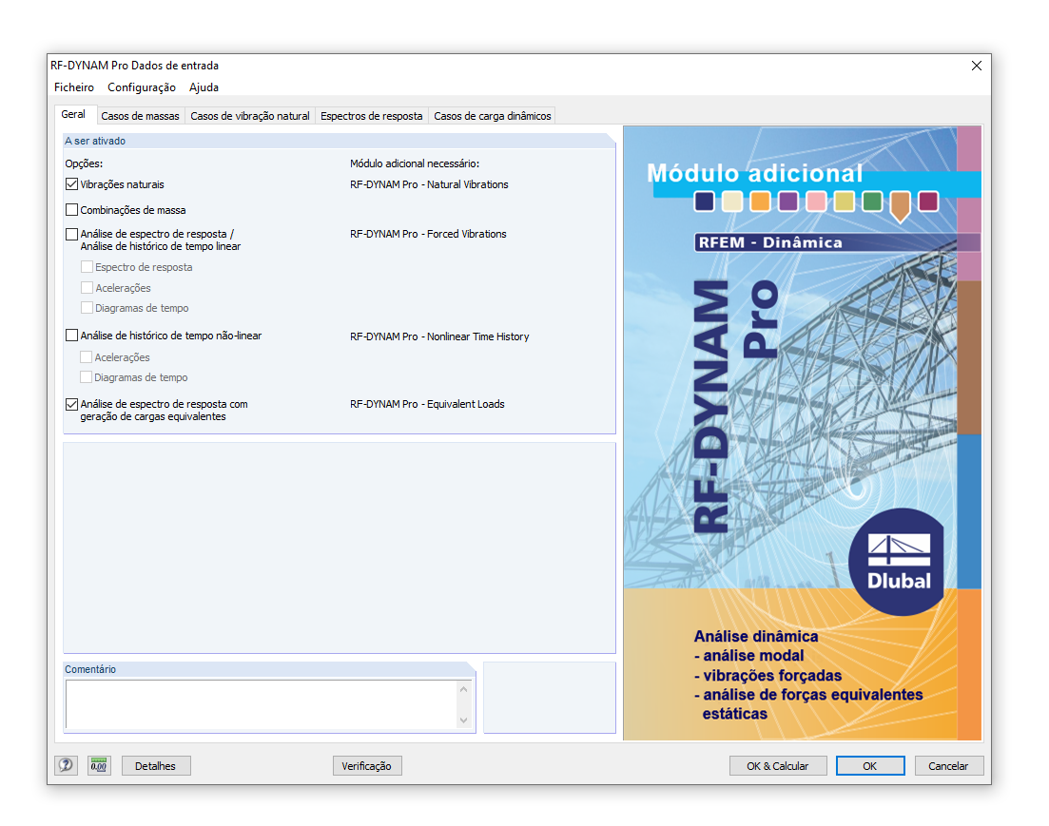Viewport: 1049px width, 826px height.
Task: Click 'RF-DYNAM Pro - Nonlinear Time History' text
Action: point(439,336)
